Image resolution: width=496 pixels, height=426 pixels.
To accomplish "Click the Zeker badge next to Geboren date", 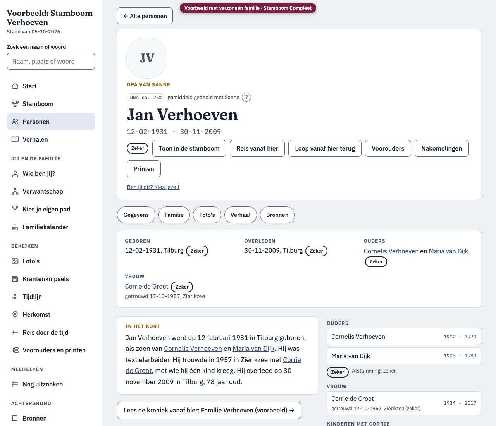I will tap(197, 251).
